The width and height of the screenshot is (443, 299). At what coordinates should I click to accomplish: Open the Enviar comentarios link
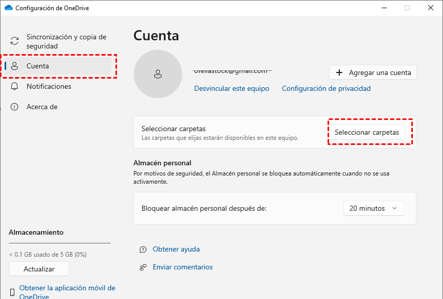pos(182,267)
